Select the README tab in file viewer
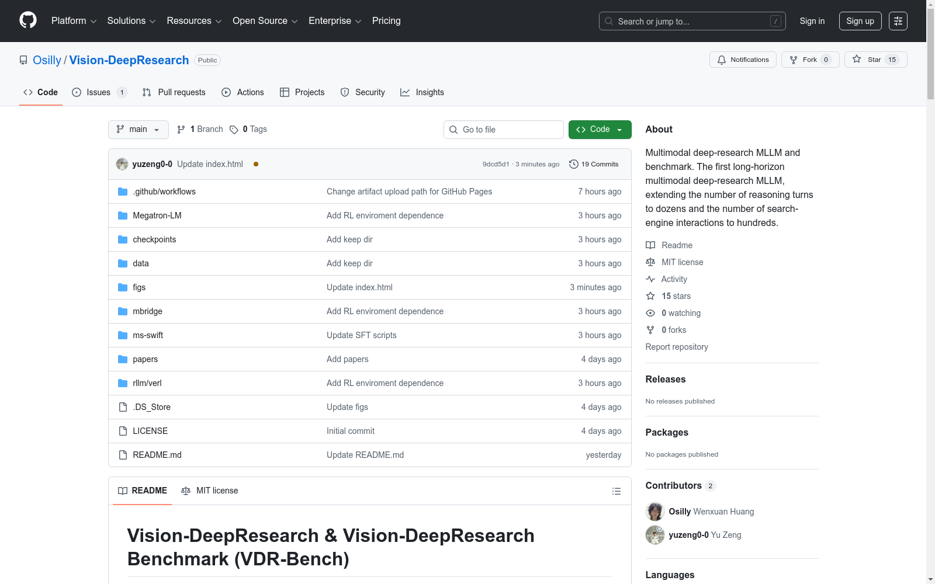This screenshot has height=584, width=935. point(143,491)
